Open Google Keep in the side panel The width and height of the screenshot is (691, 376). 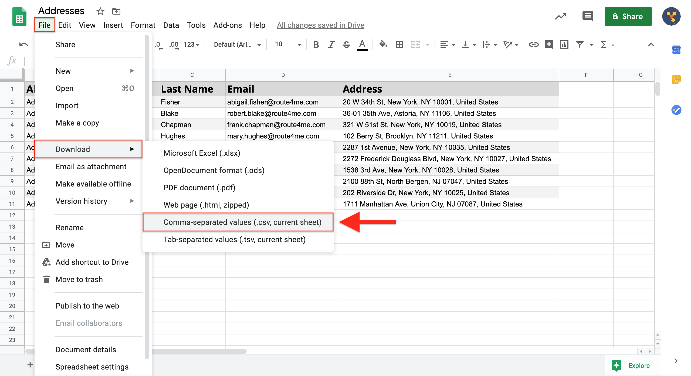(676, 79)
